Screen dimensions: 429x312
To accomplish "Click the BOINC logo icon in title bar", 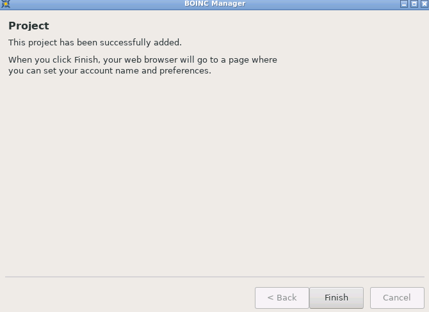I will pos(6,4).
